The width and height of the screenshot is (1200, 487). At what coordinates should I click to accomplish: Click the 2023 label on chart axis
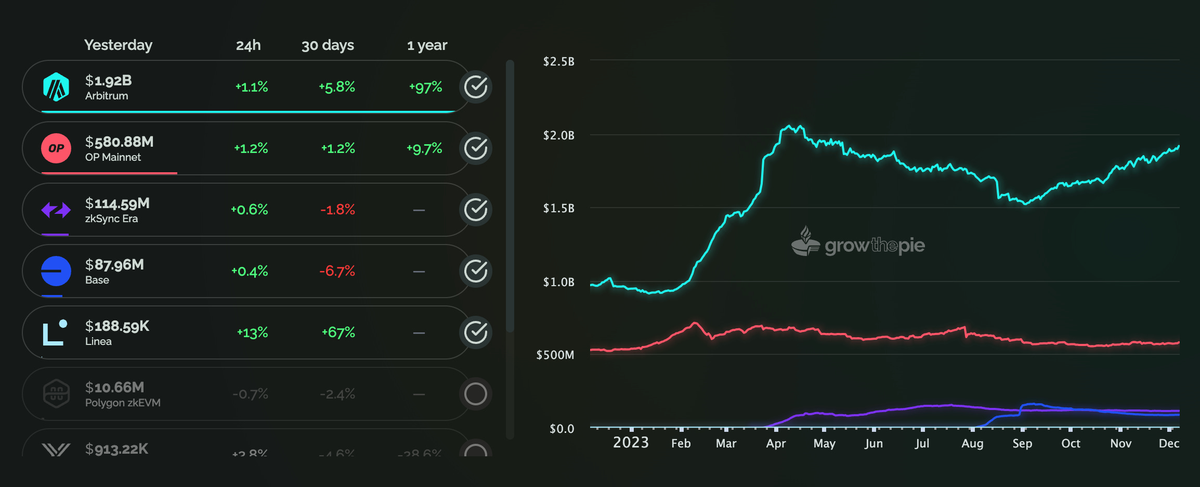(x=631, y=442)
